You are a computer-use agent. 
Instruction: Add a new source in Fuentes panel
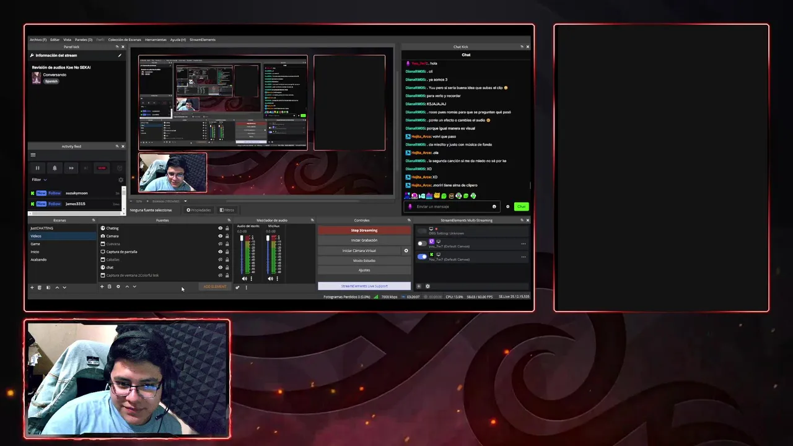(x=102, y=286)
